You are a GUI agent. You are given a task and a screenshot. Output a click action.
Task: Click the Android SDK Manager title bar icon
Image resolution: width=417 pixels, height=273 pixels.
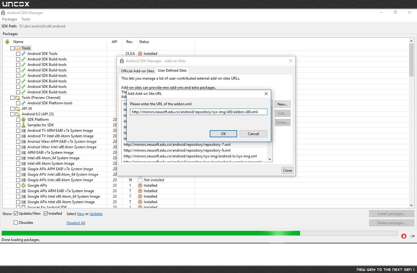[3, 13]
